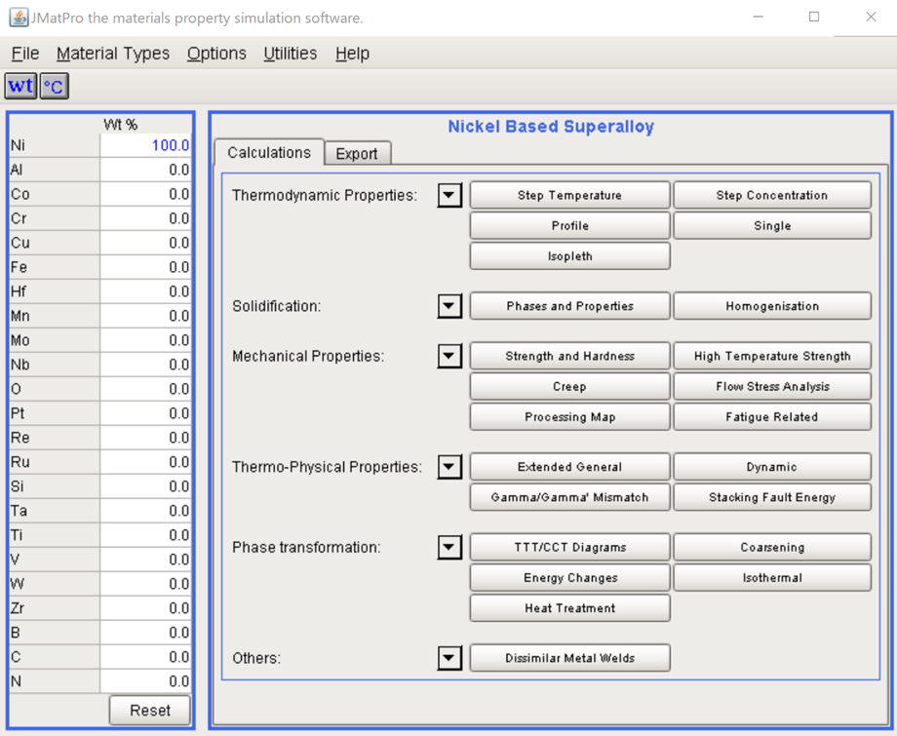Viewport: 897px width, 736px height.
Task: Open Energy Changes calculation
Action: coord(569,578)
